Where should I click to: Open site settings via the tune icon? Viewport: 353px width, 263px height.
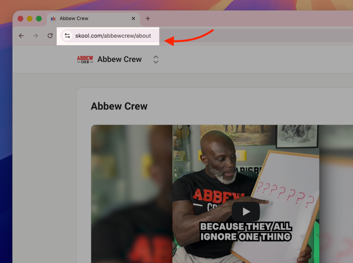click(67, 36)
